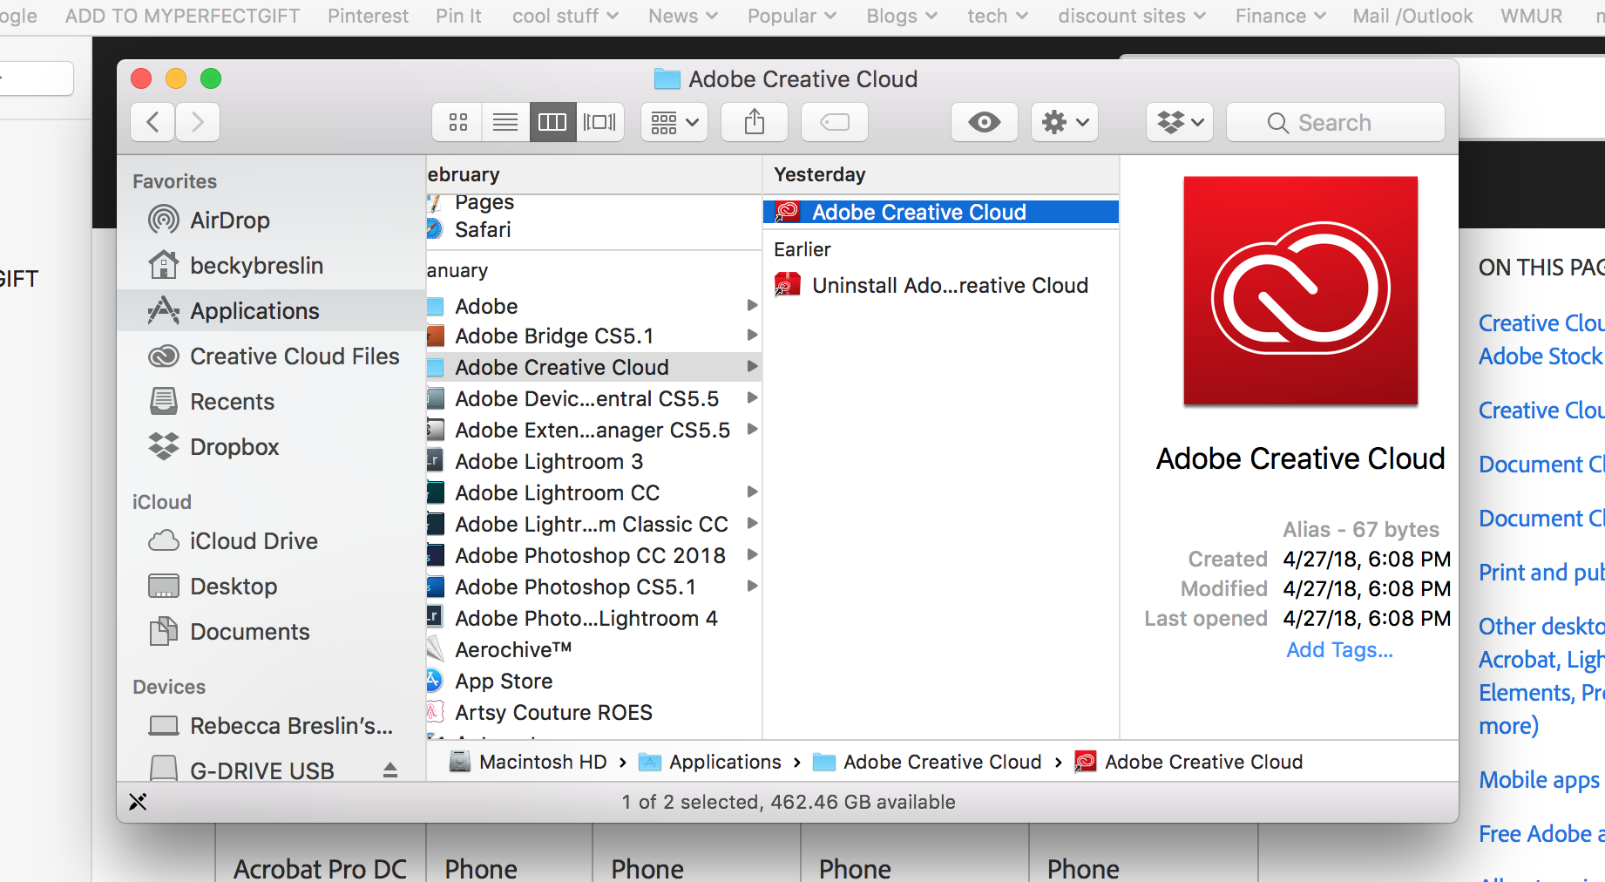Viewport: 1605px width, 882px height.
Task: Open Adobe Stock link on the web page
Action: pyautogui.click(x=1541, y=356)
